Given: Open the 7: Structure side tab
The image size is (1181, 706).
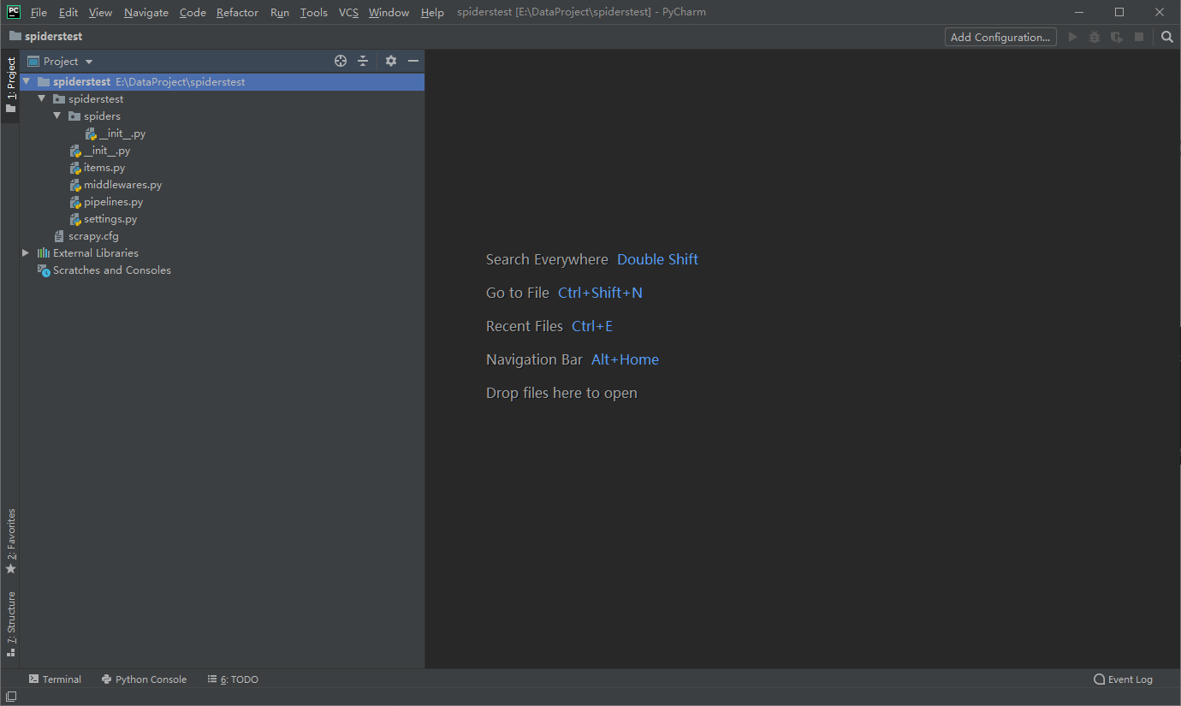Looking at the screenshot, I should pos(10,624).
